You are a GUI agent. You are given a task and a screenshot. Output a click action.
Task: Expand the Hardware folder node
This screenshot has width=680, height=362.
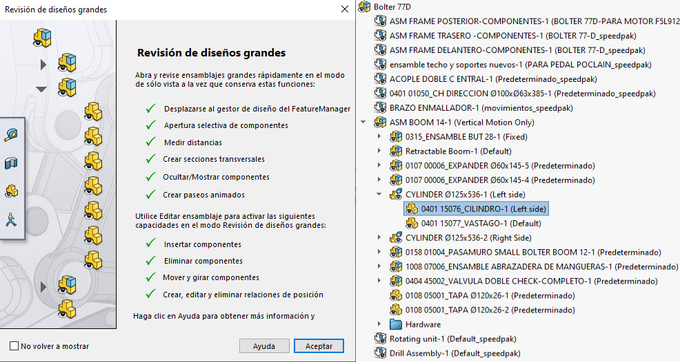point(379,324)
